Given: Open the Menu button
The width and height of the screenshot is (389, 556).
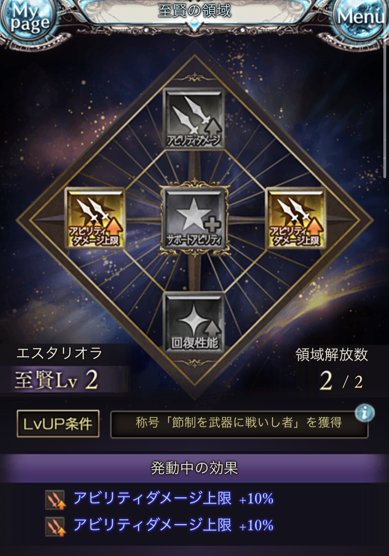Looking at the screenshot, I should point(360,18).
